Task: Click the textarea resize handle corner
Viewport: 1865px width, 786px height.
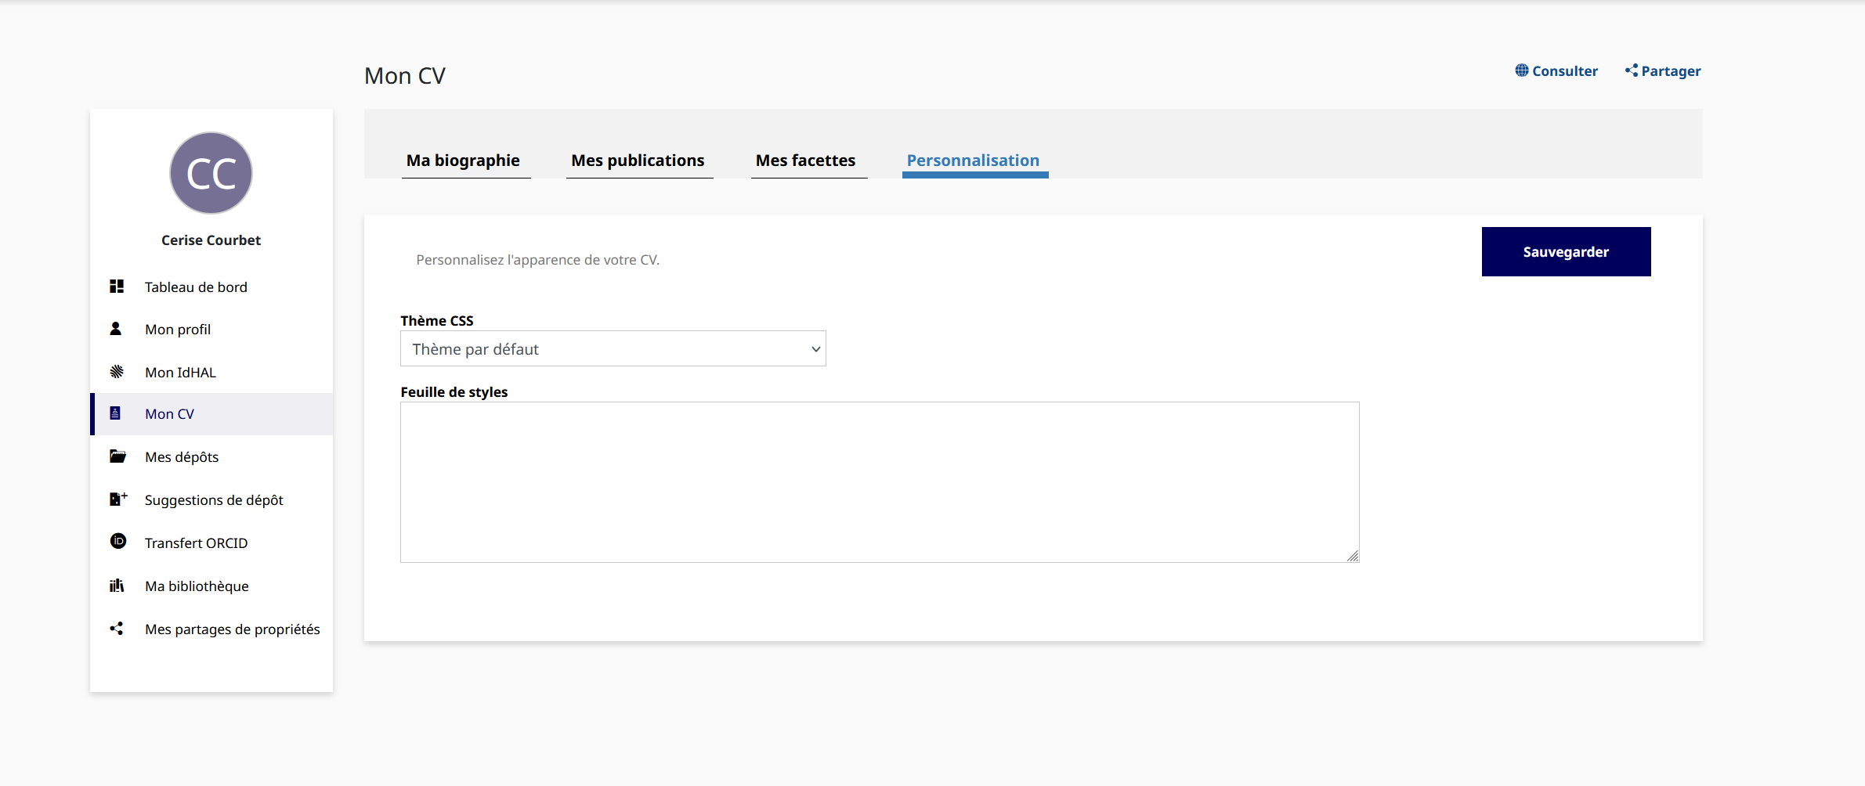Action: [1353, 556]
